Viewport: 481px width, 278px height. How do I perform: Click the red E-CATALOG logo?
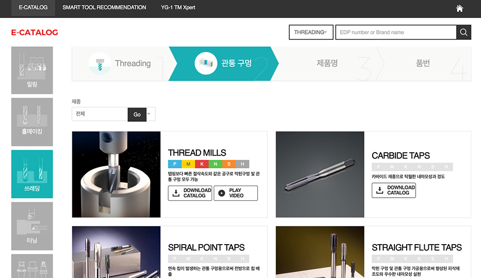[34, 32]
